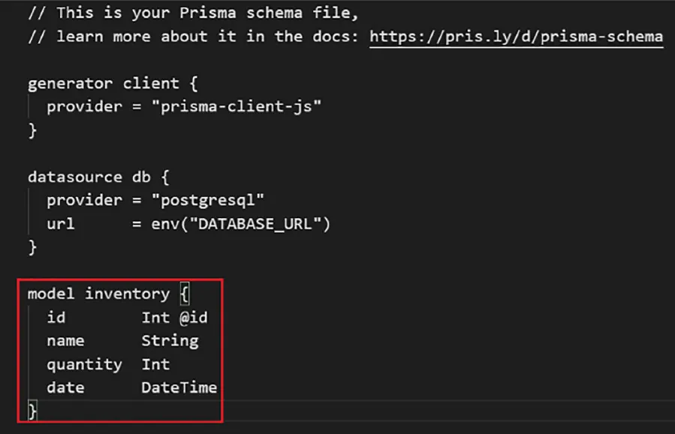Click the 'DateTime' type

click(179, 388)
